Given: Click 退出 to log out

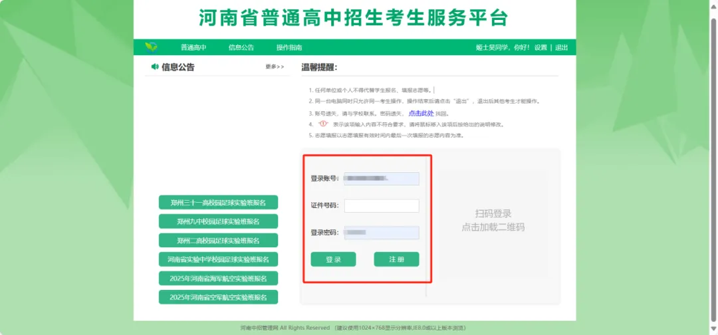Looking at the screenshot, I should point(561,48).
